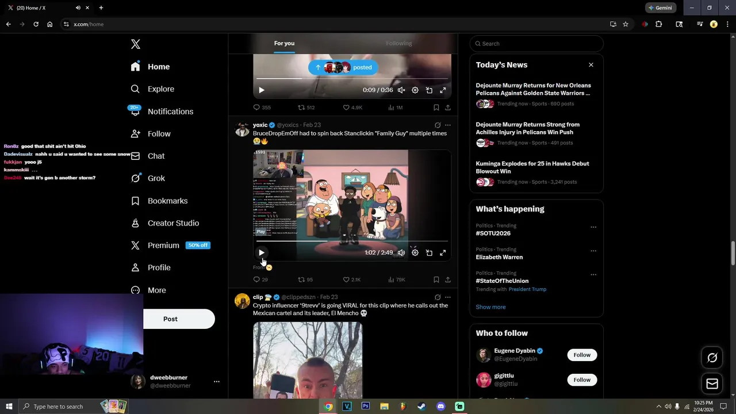The height and width of the screenshot is (414, 736).
Task: Open the floating Grok button
Action: [x=712, y=358]
